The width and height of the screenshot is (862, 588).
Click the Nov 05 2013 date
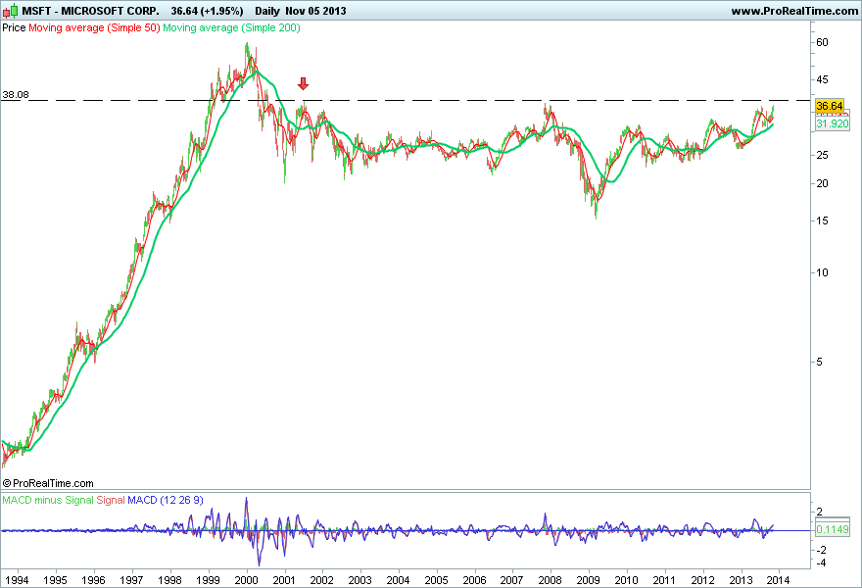315,11
